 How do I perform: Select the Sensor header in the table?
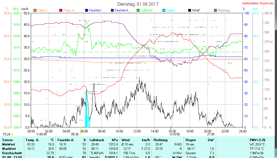point(7,140)
